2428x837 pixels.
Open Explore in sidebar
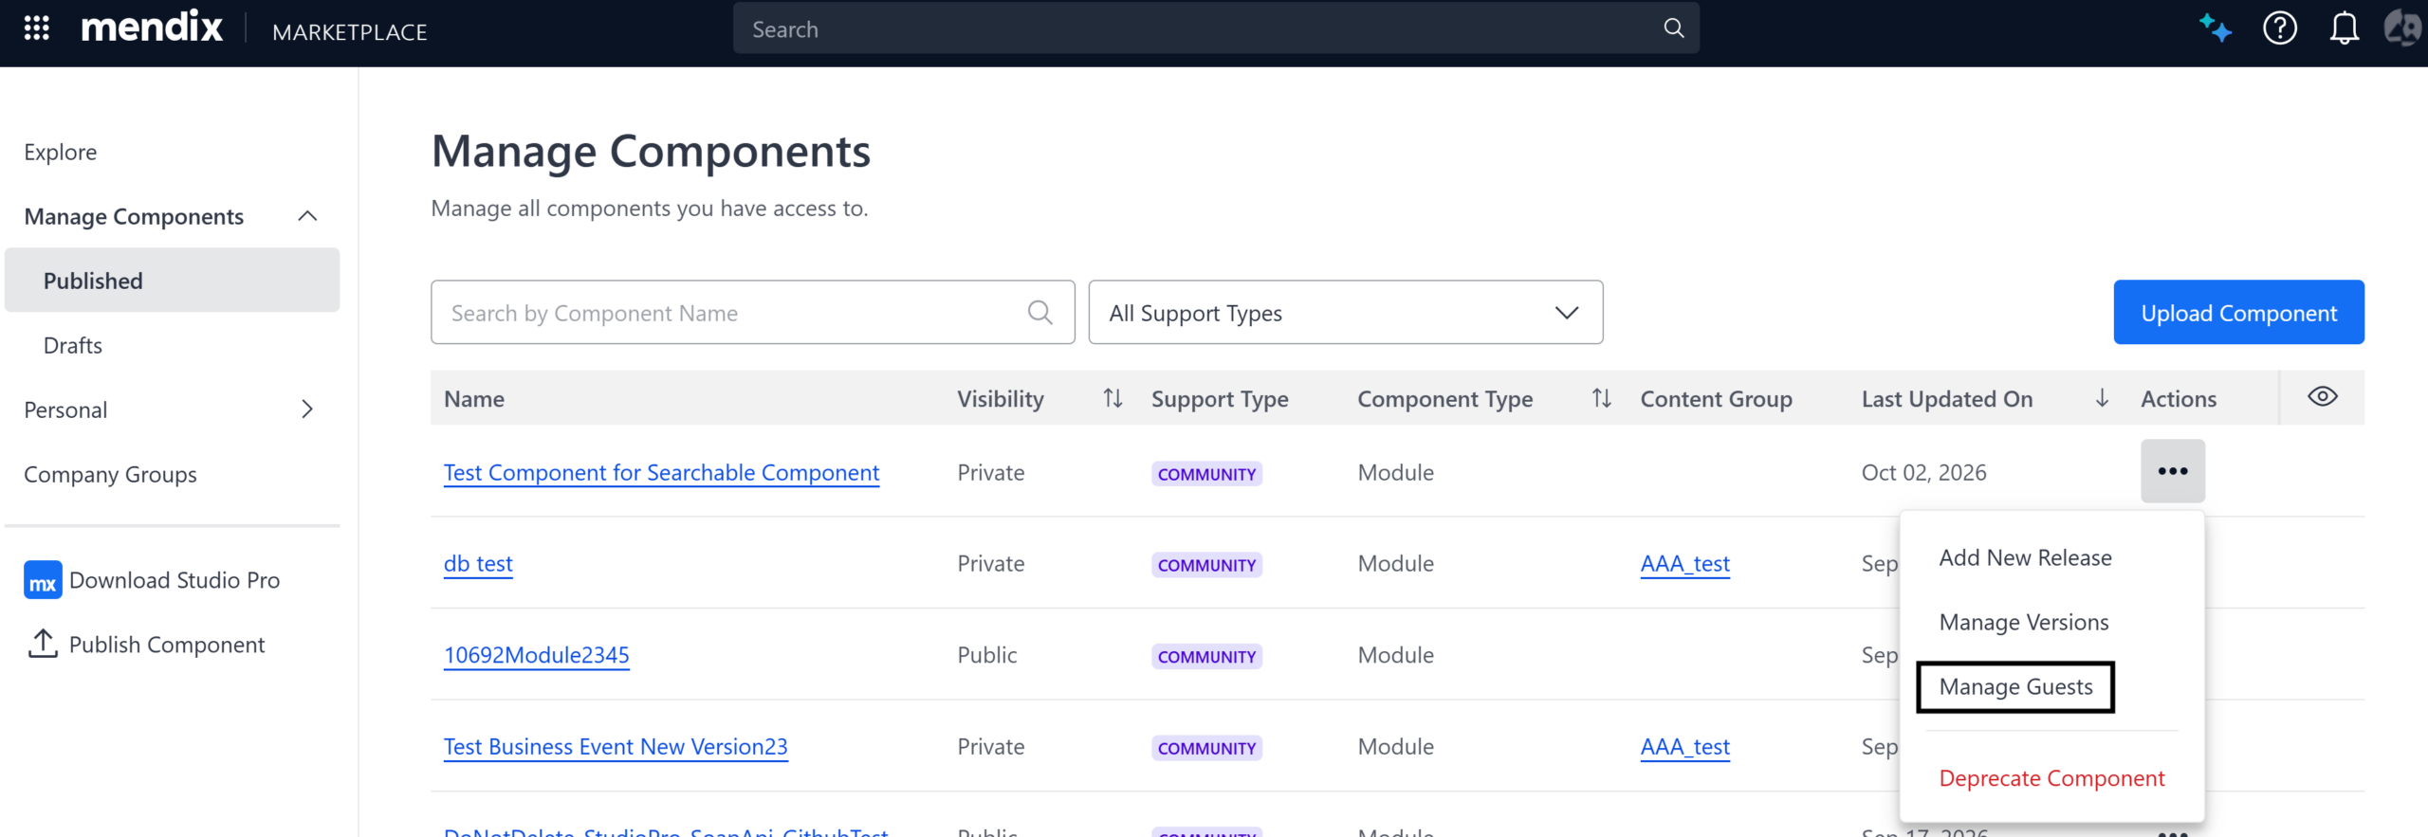point(60,153)
